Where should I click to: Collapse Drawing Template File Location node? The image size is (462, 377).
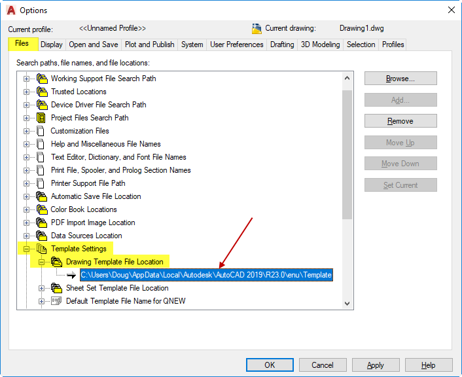point(41,262)
